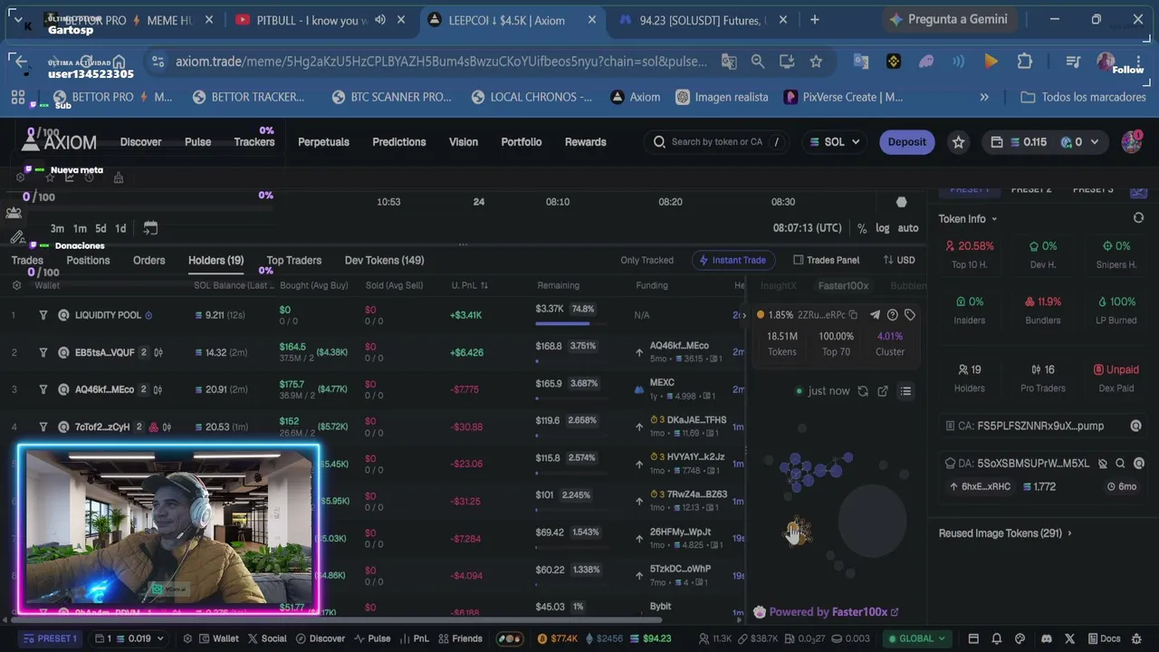Sort holders by U. PnL column
This screenshot has width=1159, height=652.
(470, 285)
